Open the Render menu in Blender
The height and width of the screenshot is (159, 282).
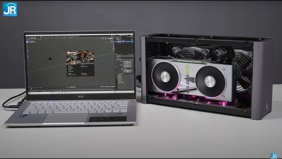32,37
